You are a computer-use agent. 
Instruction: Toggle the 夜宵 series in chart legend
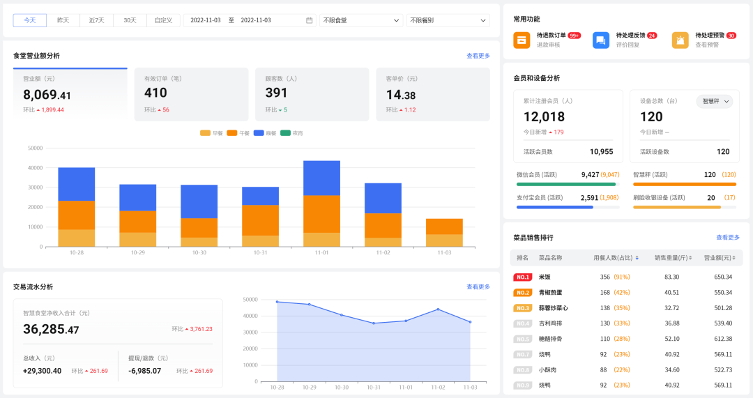click(291, 133)
